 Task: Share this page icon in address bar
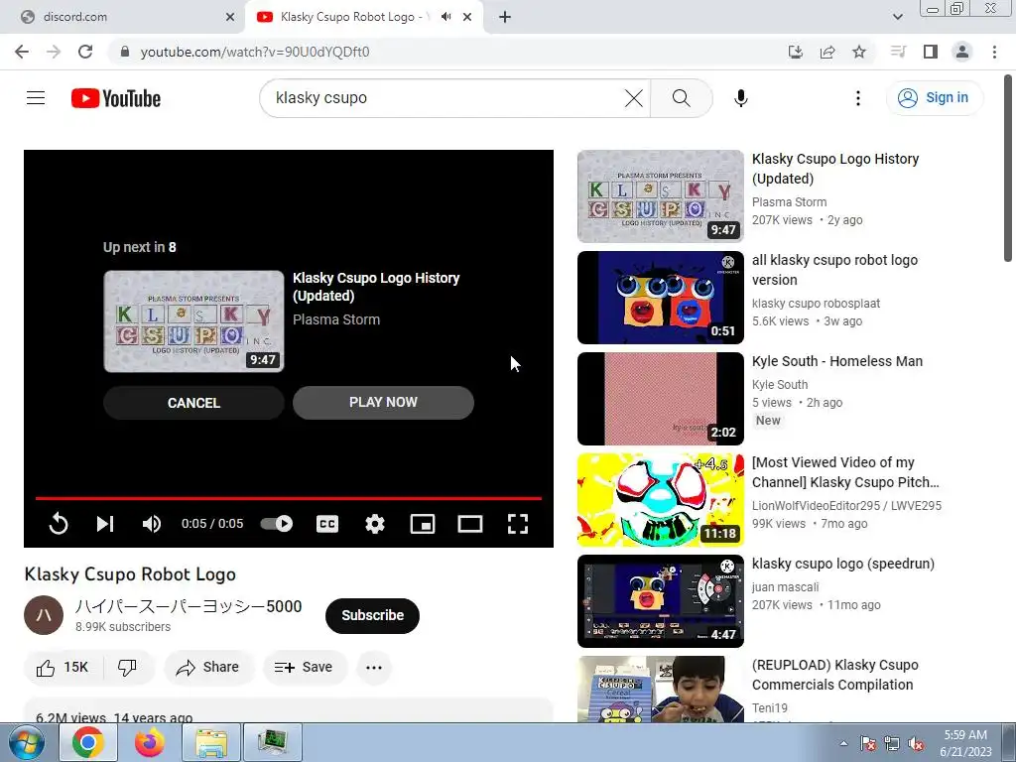(827, 52)
